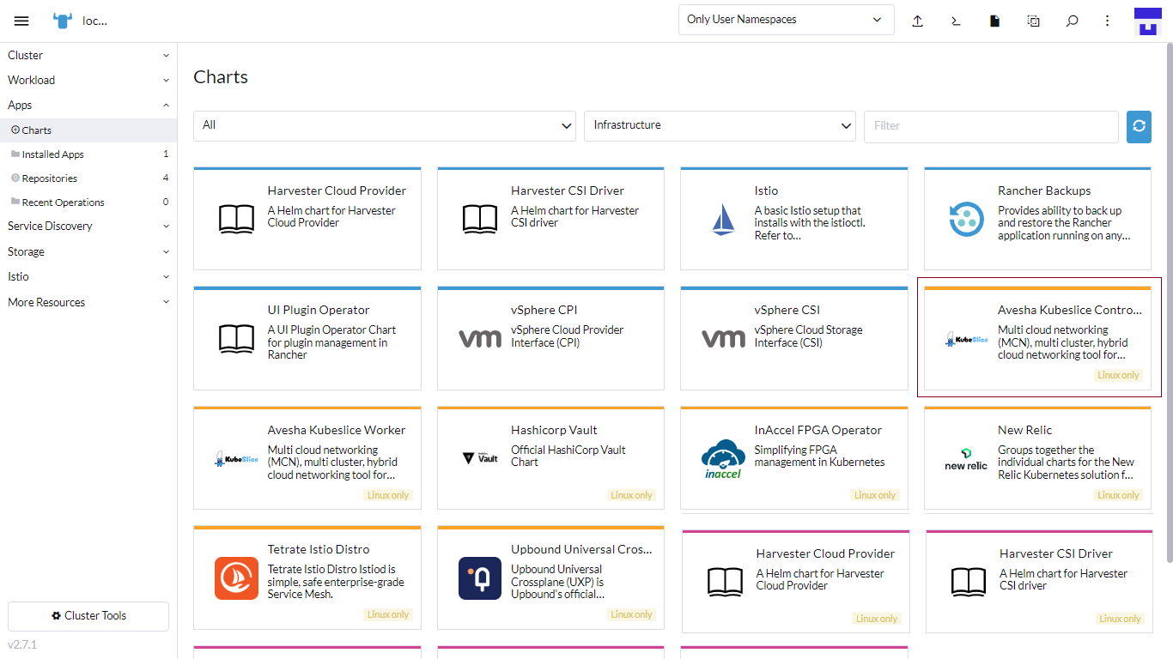This screenshot has width=1173, height=659.
Task: Click the download KubeConfig file icon
Action: click(x=994, y=21)
